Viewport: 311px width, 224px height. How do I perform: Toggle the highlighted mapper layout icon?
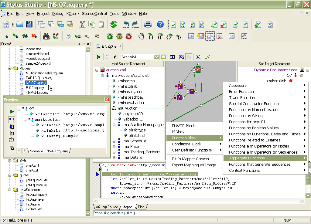210,36
